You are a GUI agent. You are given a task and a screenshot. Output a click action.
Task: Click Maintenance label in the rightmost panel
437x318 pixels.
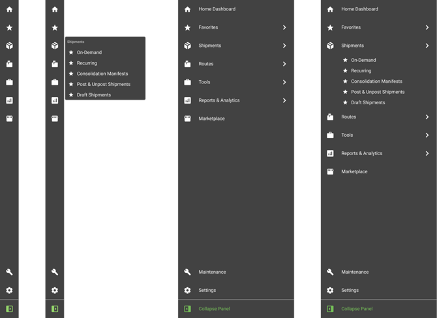(x=355, y=272)
